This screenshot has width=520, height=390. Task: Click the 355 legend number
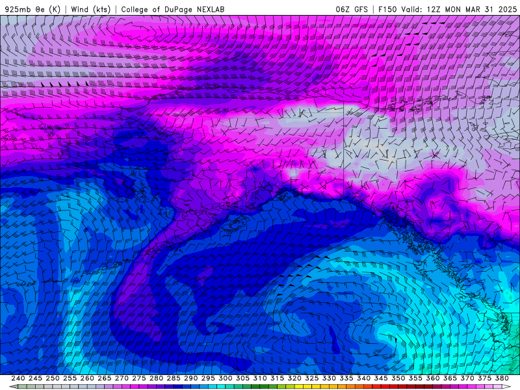click(x=415, y=378)
